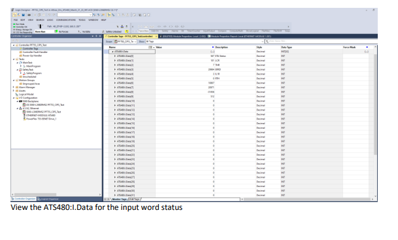Select Ungrouped Axes in tree
This screenshot has height=240, width=398.
click(31, 84)
